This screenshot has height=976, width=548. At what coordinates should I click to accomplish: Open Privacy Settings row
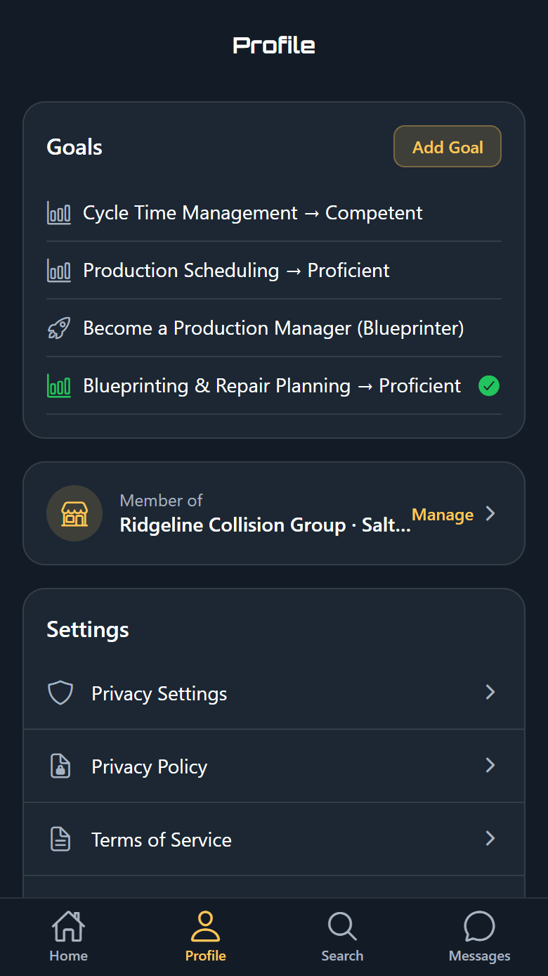pyautogui.click(x=274, y=693)
